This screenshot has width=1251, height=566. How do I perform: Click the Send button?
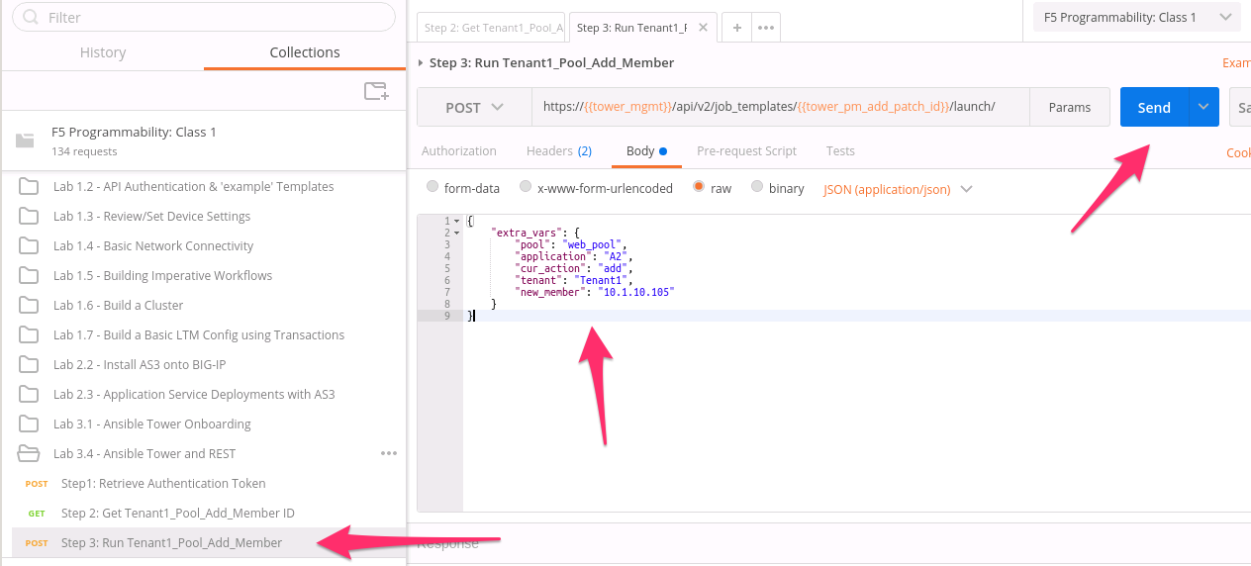coord(1154,107)
